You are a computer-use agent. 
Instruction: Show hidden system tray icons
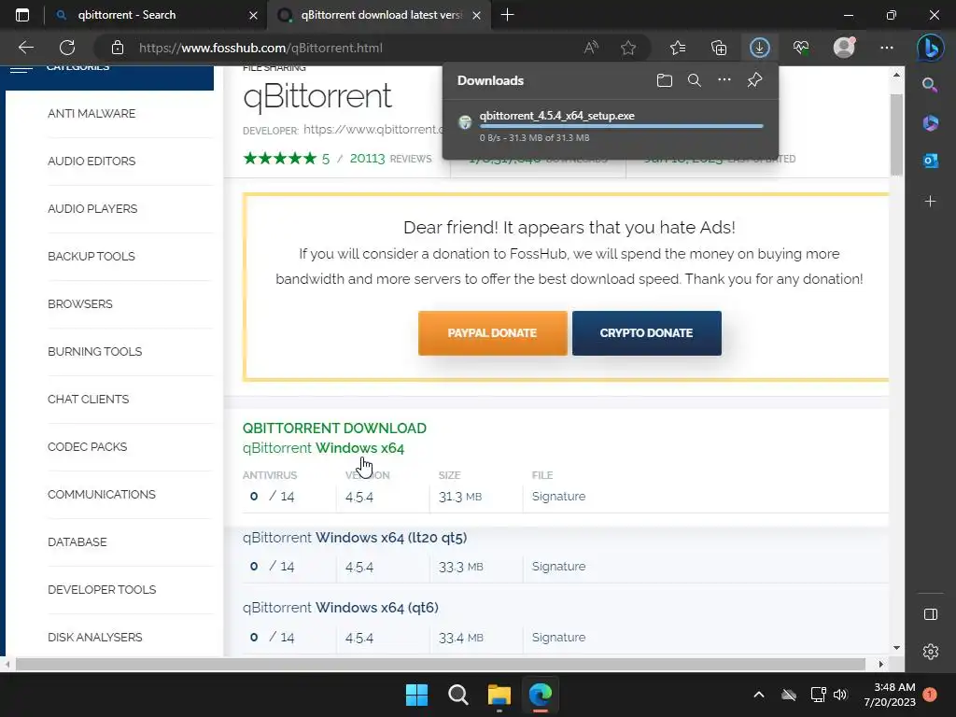click(x=758, y=695)
